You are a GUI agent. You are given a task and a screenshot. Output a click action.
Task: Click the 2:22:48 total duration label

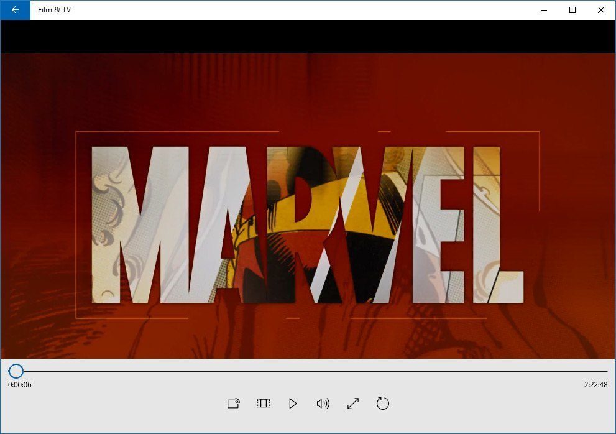[x=595, y=384]
